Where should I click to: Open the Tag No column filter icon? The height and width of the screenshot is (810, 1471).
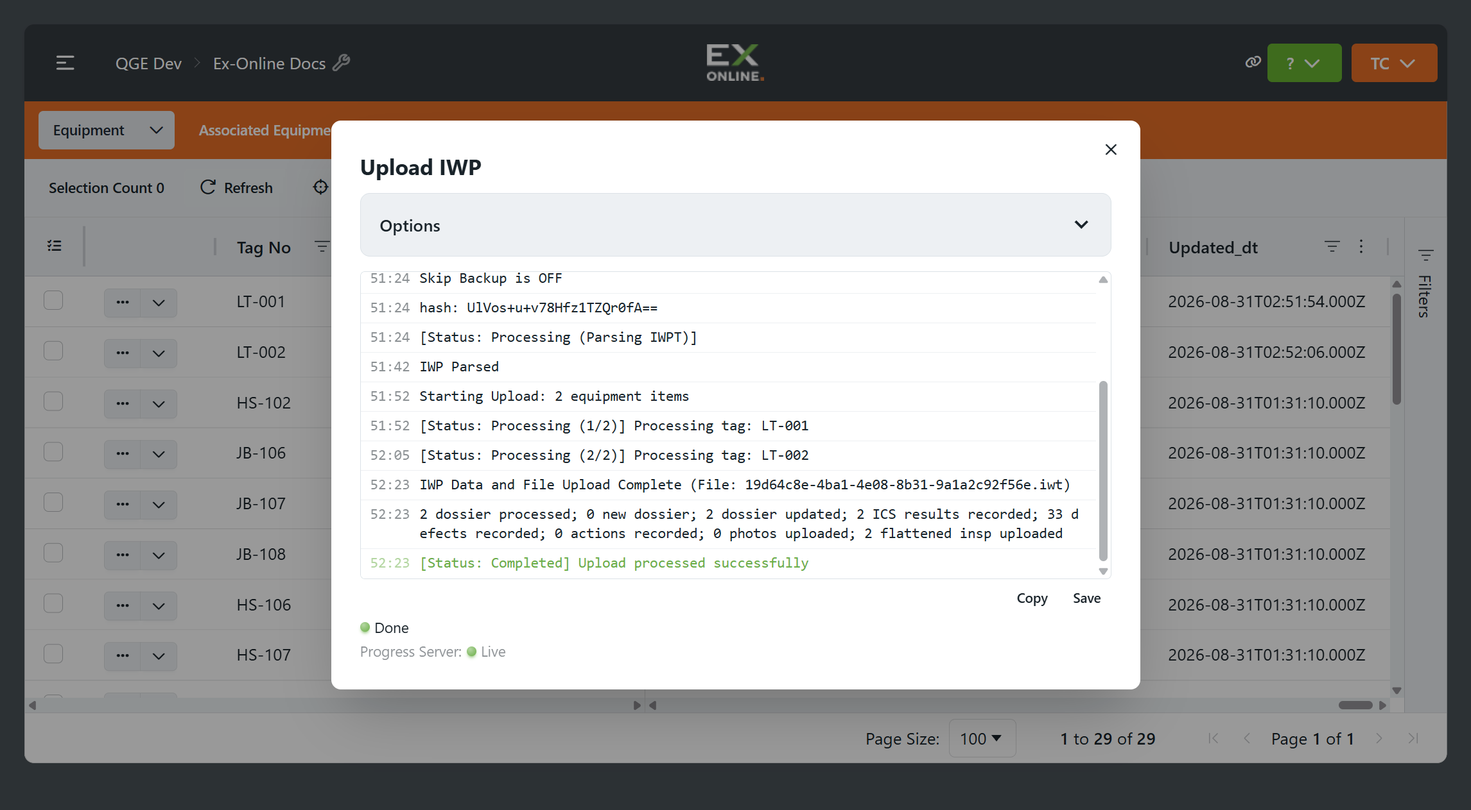coord(322,246)
